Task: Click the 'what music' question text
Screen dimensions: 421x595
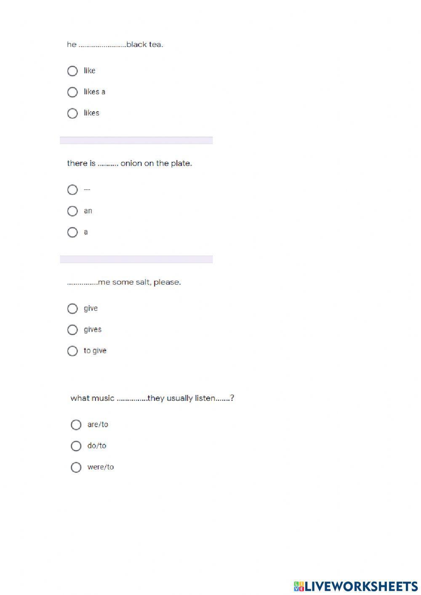Action: tap(152, 398)
